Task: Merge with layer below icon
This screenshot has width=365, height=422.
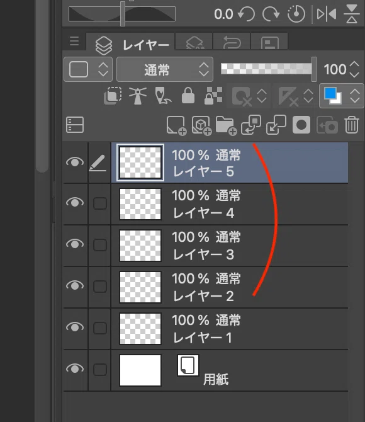Action: (x=276, y=125)
